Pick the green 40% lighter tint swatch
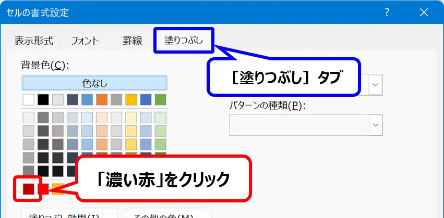This screenshot has width=444, height=218. coord(161,144)
